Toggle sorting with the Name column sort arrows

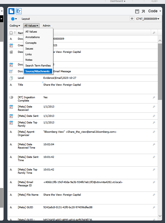(15, 32)
